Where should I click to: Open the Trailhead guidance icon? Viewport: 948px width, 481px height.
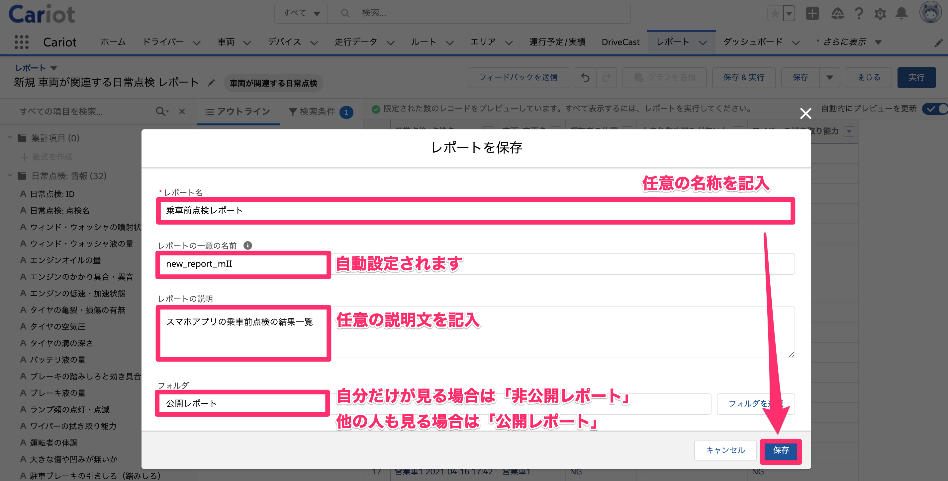pyautogui.click(x=837, y=14)
